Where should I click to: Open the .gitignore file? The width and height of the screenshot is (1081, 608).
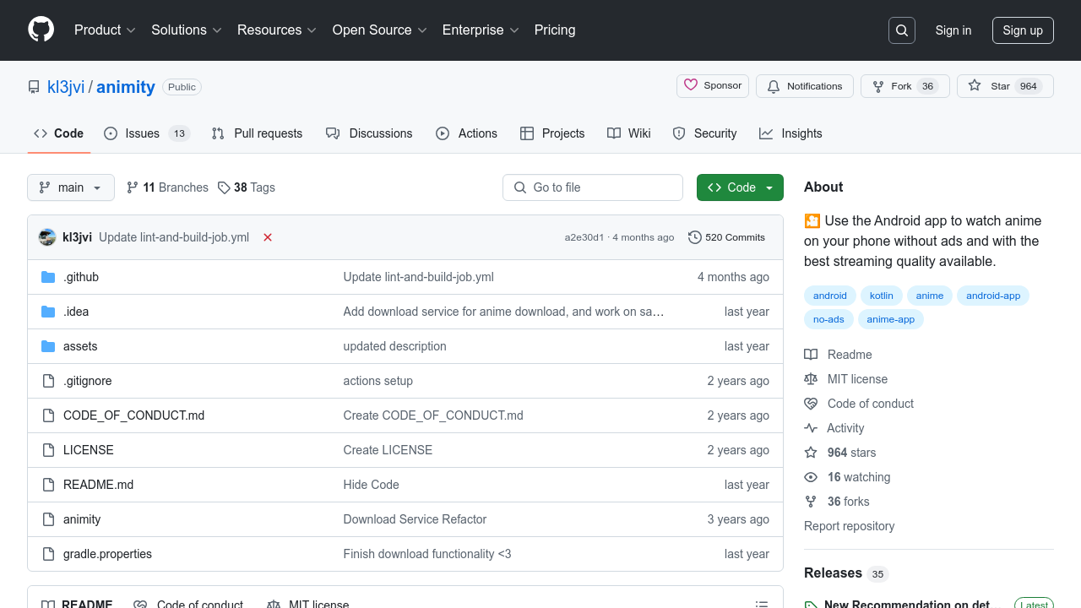click(88, 381)
